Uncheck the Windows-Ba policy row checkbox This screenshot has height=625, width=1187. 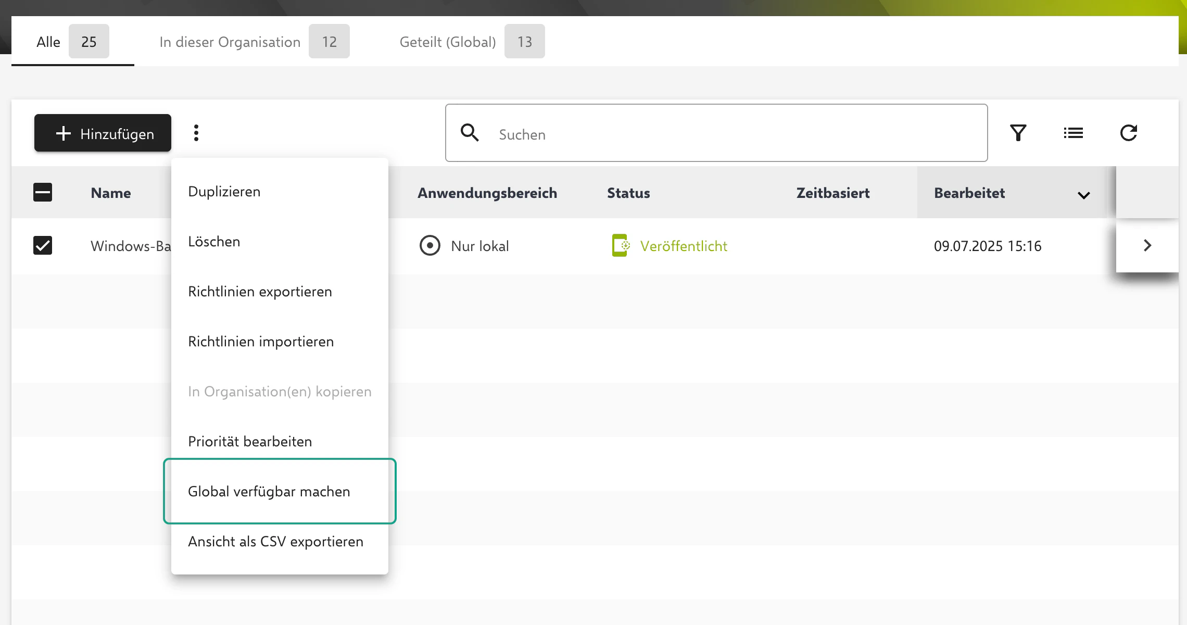point(43,245)
